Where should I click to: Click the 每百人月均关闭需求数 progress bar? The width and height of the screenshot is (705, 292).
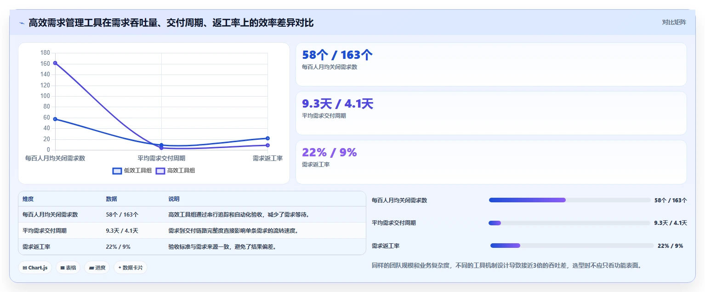[x=570, y=200]
